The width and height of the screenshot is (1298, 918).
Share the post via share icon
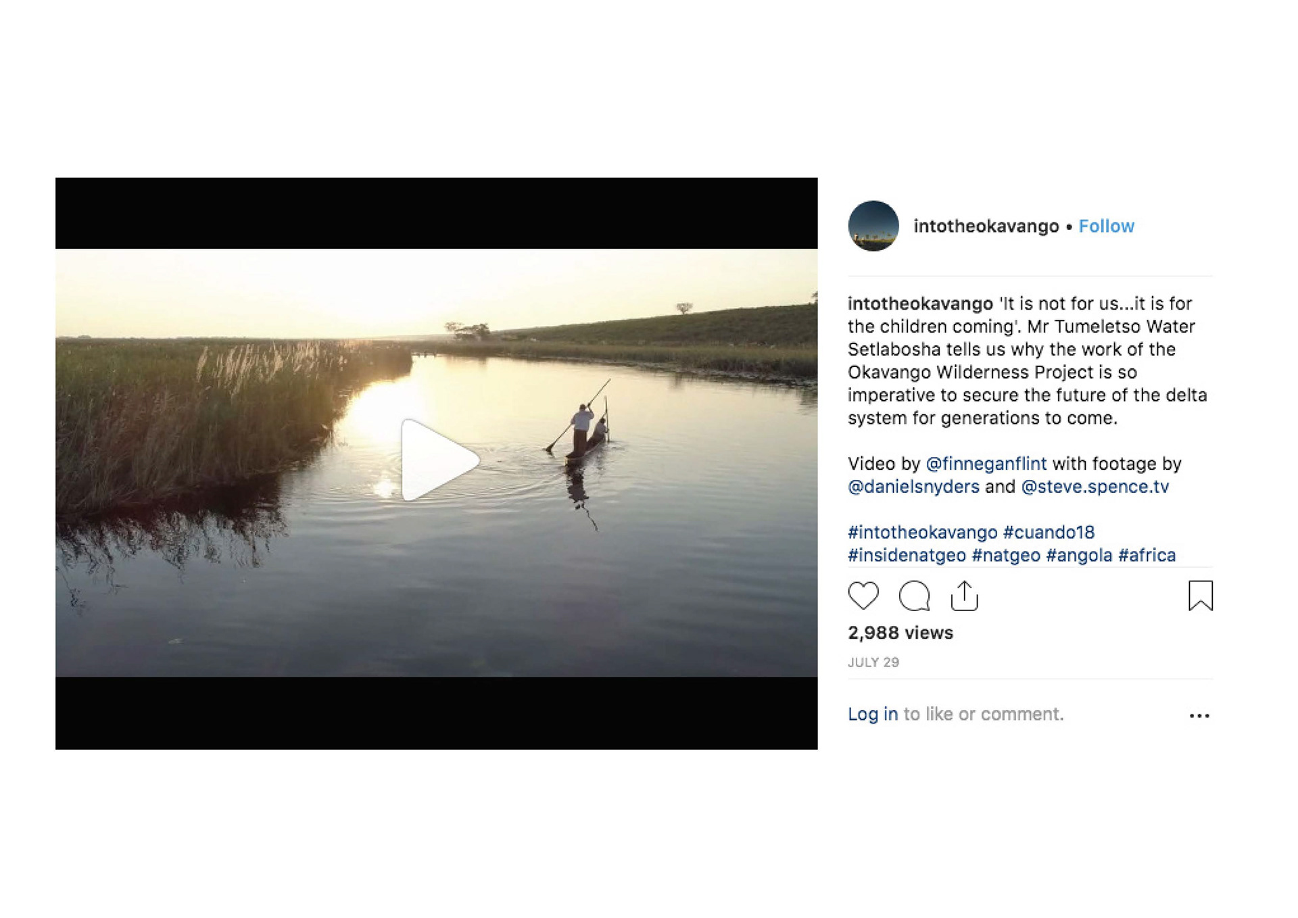pos(964,596)
